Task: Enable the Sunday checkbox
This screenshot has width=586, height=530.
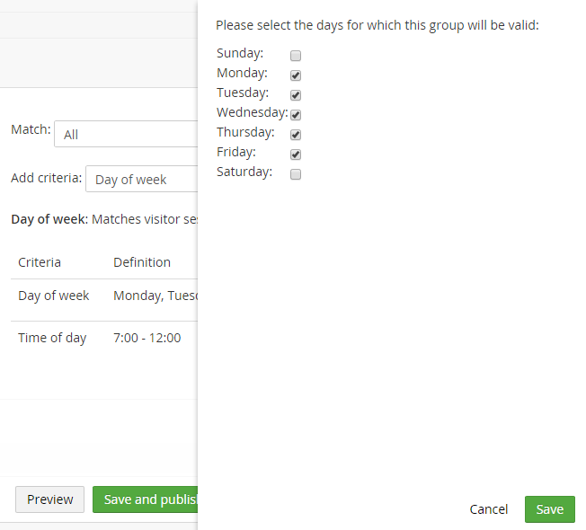Action: coord(295,56)
